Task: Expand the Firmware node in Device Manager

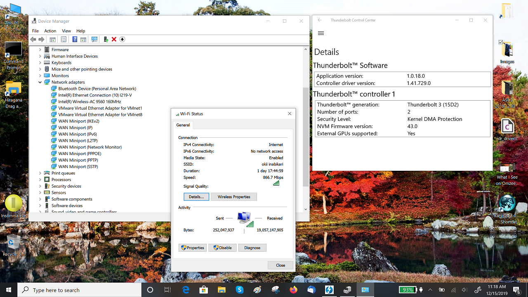Action: click(40, 49)
